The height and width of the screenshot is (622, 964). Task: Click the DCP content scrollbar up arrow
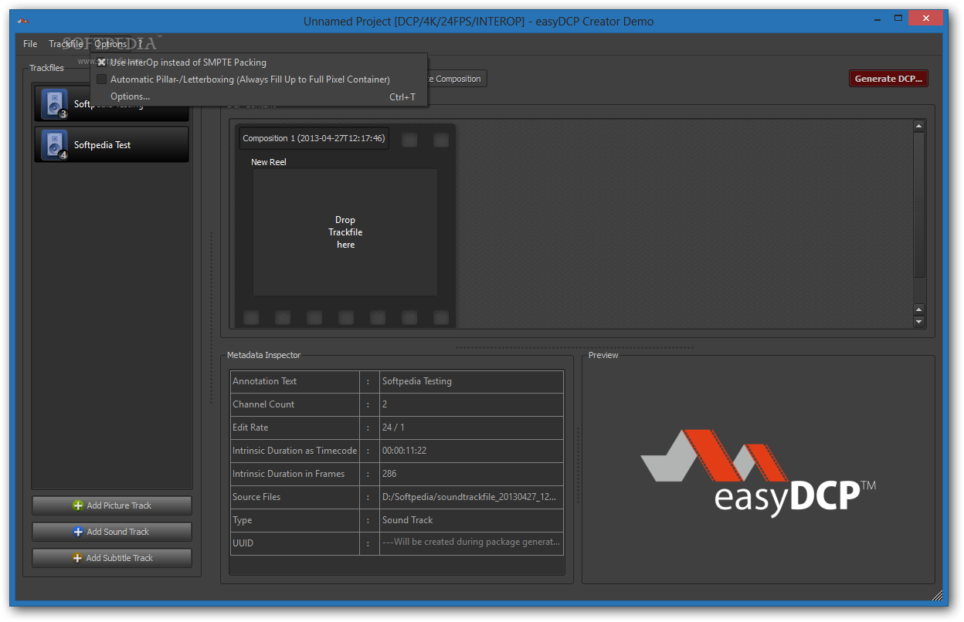(x=919, y=126)
